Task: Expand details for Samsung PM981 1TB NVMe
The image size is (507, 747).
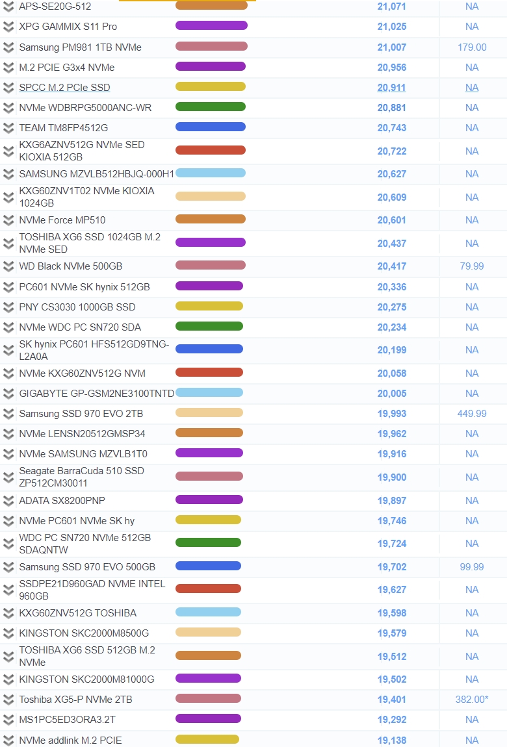Action: pyautogui.click(x=8, y=47)
